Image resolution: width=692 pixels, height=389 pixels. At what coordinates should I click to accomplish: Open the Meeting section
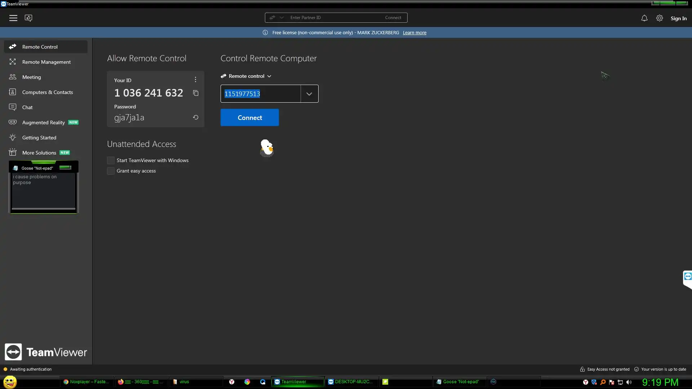[31, 77]
